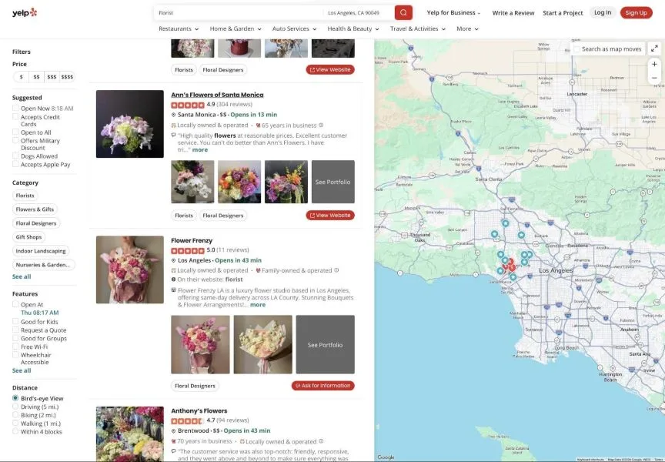665x462 pixels.
Task: Open Anthony's Flowers listing title
Action: 199,410
